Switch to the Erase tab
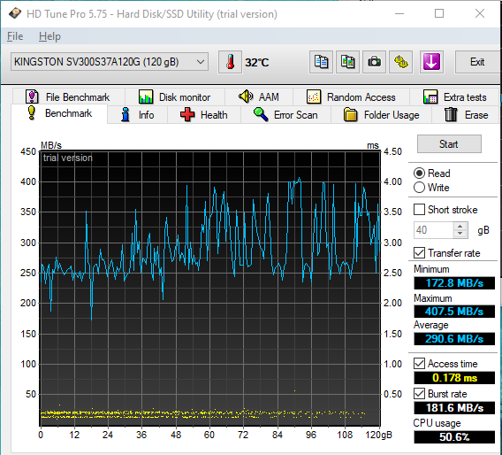 tap(466, 115)
